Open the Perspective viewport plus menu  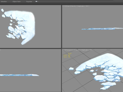(x=64, y=50)
